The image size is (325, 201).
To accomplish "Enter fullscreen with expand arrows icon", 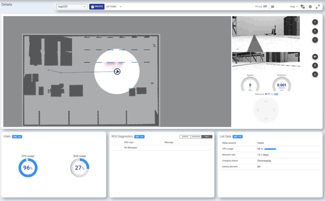I will coord(317,7).
